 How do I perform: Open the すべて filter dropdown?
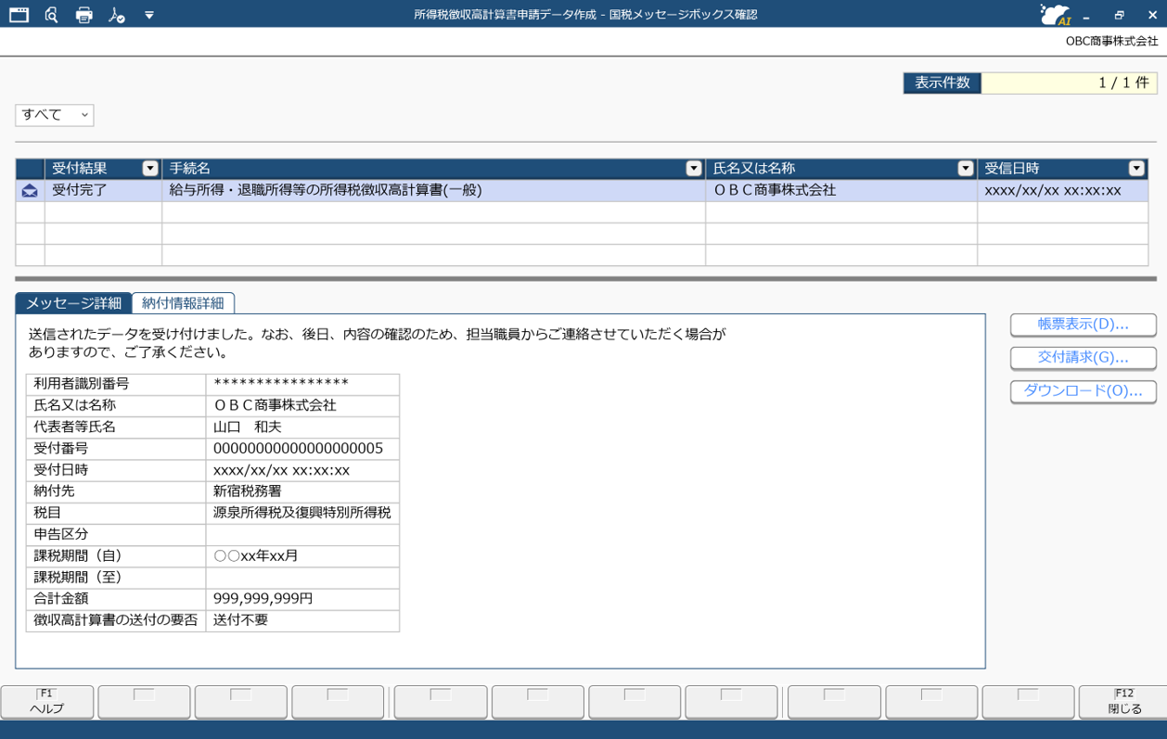pos(55,115)
